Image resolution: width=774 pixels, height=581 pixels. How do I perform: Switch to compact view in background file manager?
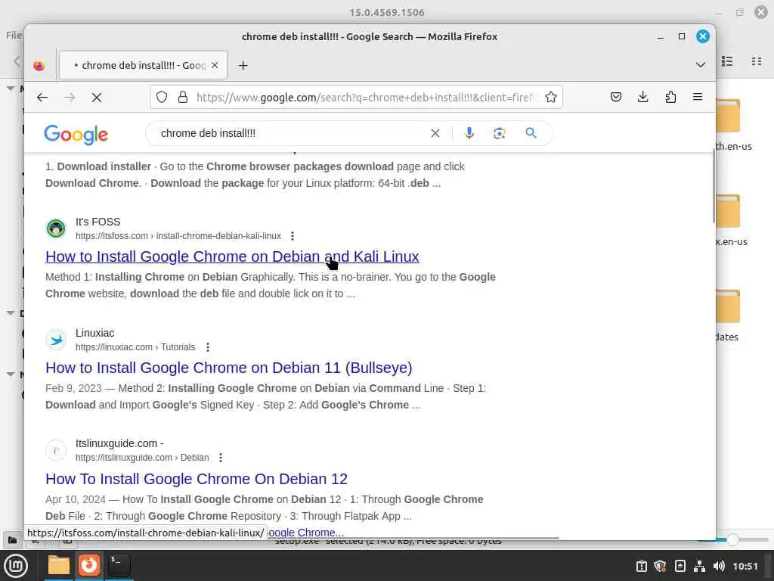[756, 61]
